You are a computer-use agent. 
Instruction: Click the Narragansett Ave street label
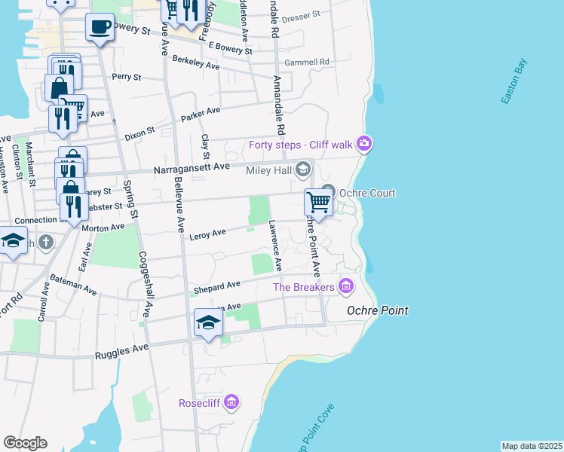[x=192, y=168]
